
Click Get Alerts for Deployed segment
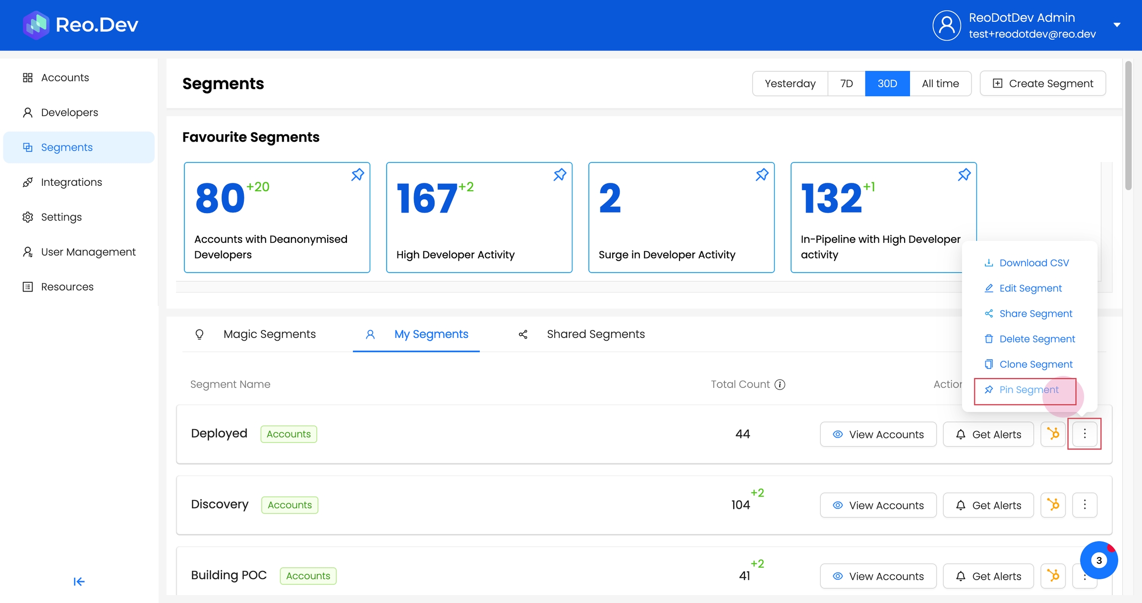988,434
